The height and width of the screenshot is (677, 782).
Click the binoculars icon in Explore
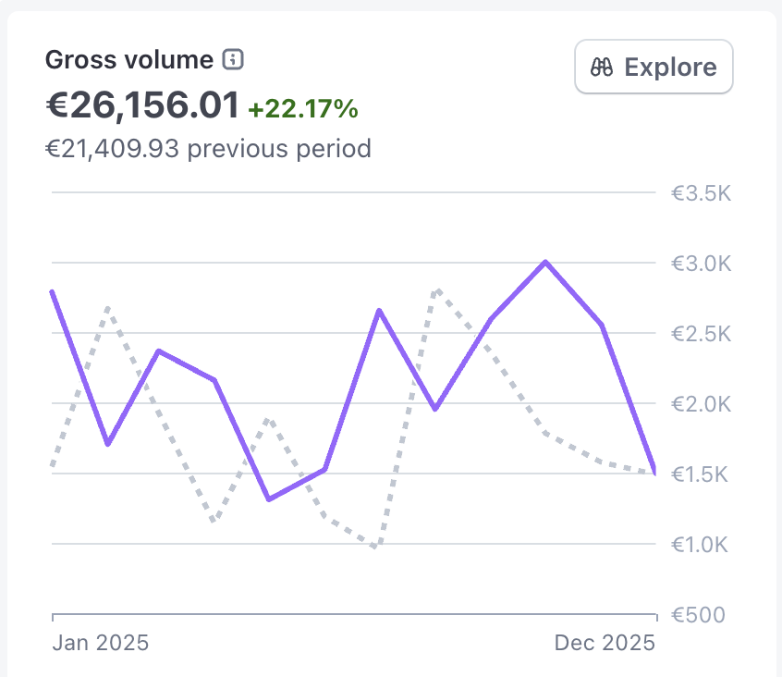click(602, 67)
